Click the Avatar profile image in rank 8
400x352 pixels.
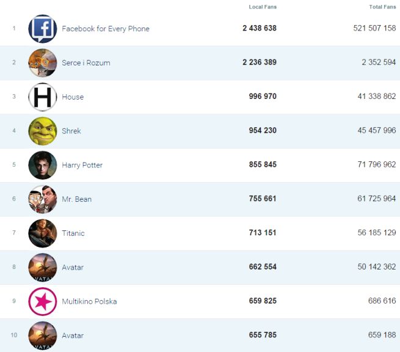coord(42,268)
